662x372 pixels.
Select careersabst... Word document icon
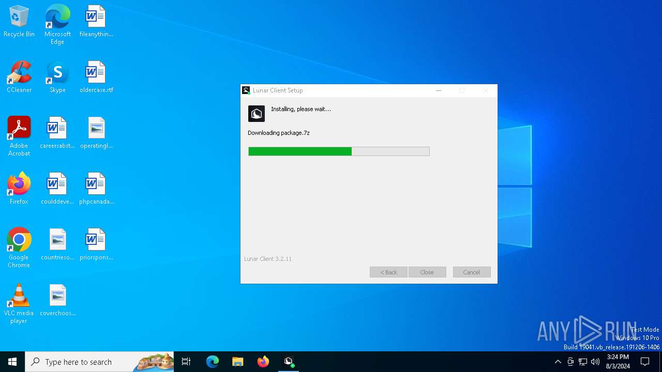[57, 133]
